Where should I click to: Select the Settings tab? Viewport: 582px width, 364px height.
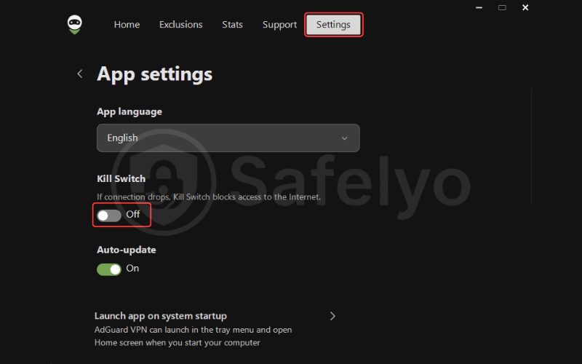tap(333, 25)
